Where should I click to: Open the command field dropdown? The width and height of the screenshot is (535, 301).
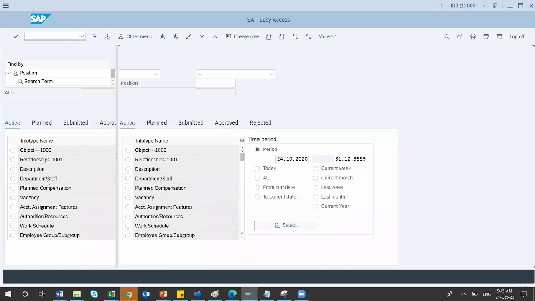pos(82,36)
